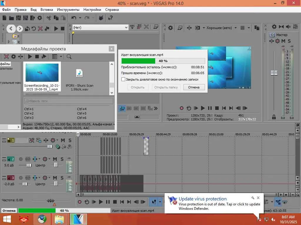Screen dimensions: 301x225
Task: Click Stop under the video preview
Action: pyautogui.click(x=217, y=108)
